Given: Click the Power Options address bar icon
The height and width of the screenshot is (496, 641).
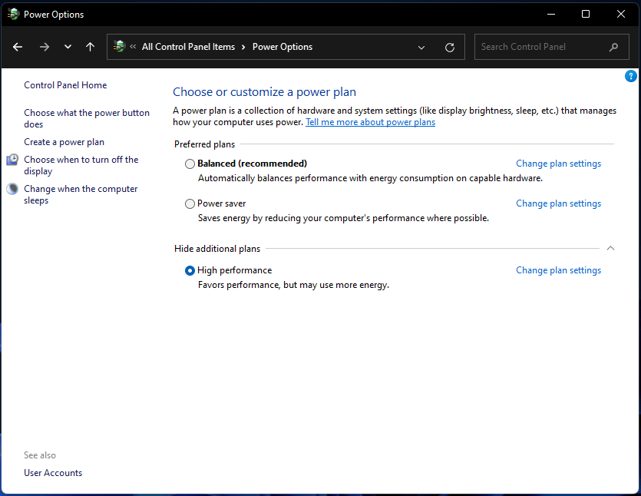Looking at the screenshot, I should (x=119, y=47).
